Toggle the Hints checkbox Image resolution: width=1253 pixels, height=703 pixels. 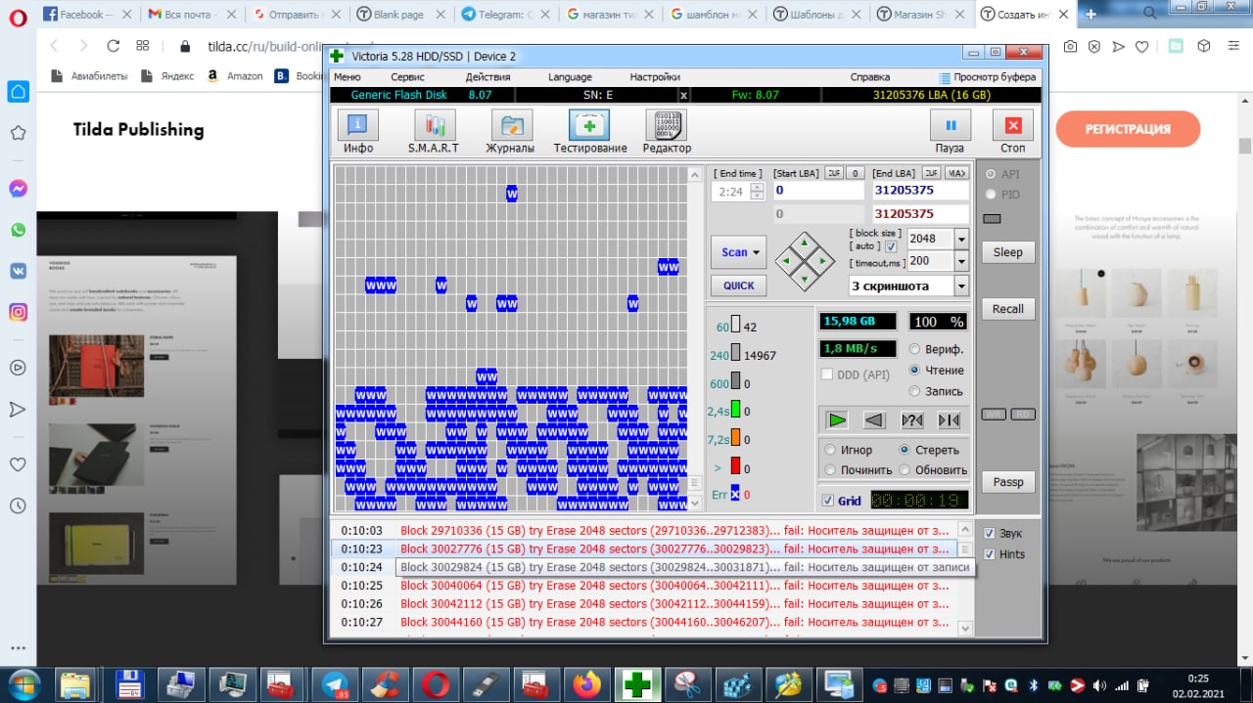[x=989, y=554]
